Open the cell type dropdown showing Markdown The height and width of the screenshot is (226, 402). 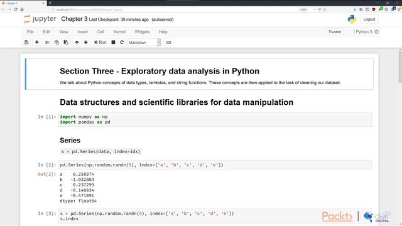144,43
